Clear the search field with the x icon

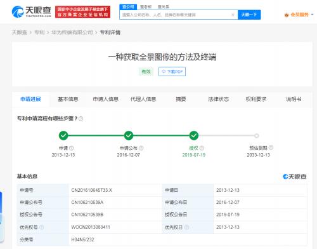[x=233, y=15]
